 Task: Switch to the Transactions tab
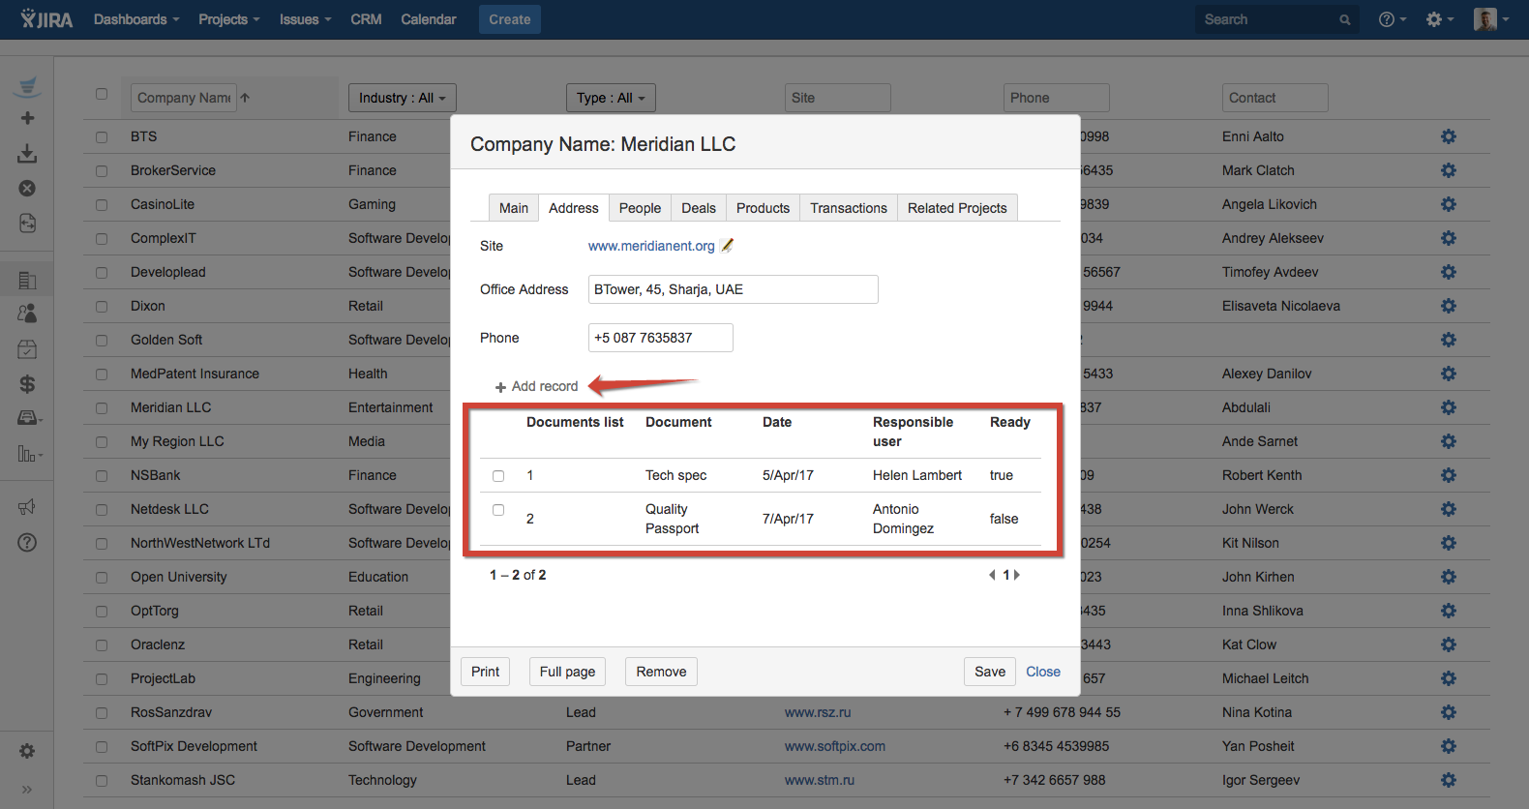click(x=848, y=208)
